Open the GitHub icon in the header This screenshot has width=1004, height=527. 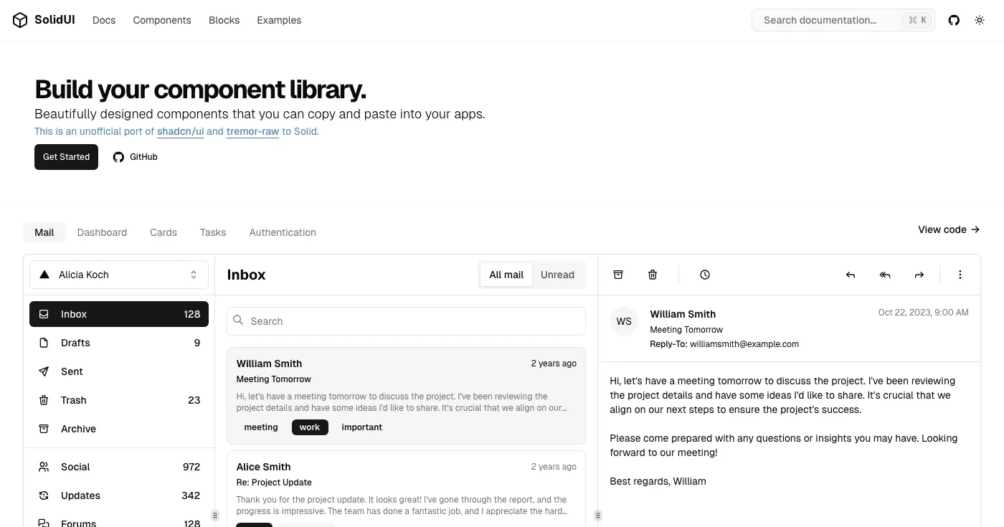954,20
